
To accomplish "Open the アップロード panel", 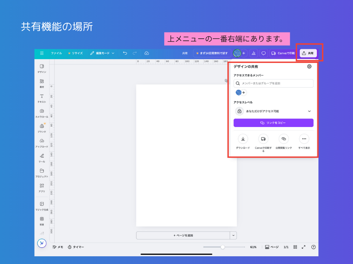I will tap(42, 143).
